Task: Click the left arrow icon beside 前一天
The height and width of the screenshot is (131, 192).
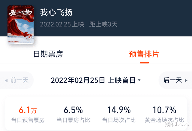Action: point(6,80)
